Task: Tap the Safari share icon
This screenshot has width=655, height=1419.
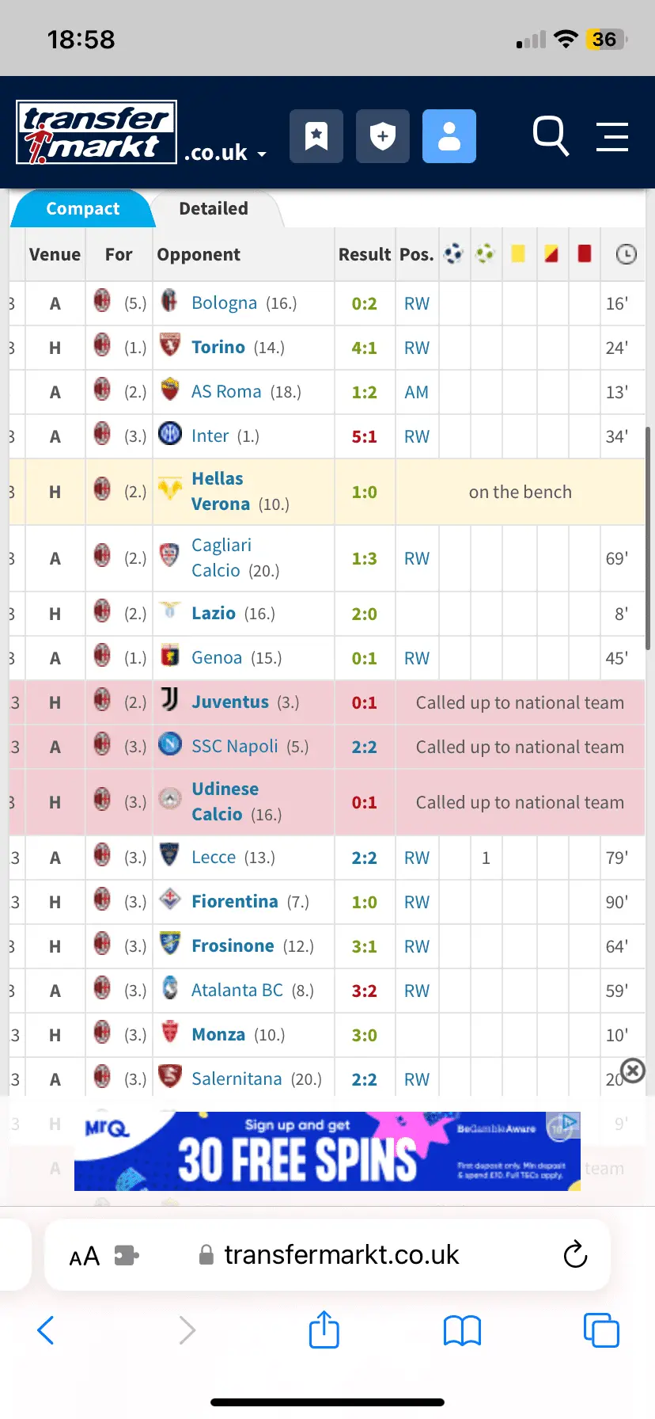Action: [x=324, y=1330]
